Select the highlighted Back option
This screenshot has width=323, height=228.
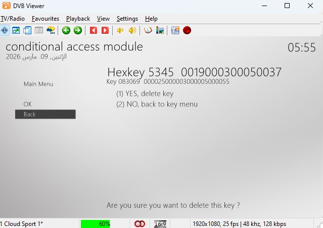[45, 115]
